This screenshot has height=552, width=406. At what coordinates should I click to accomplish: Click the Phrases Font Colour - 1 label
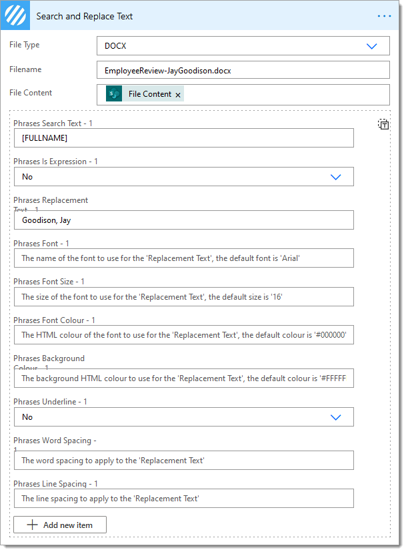[54, 320]
